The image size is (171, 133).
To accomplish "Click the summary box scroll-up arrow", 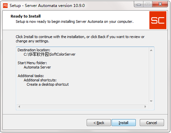I will pos(151,50).
